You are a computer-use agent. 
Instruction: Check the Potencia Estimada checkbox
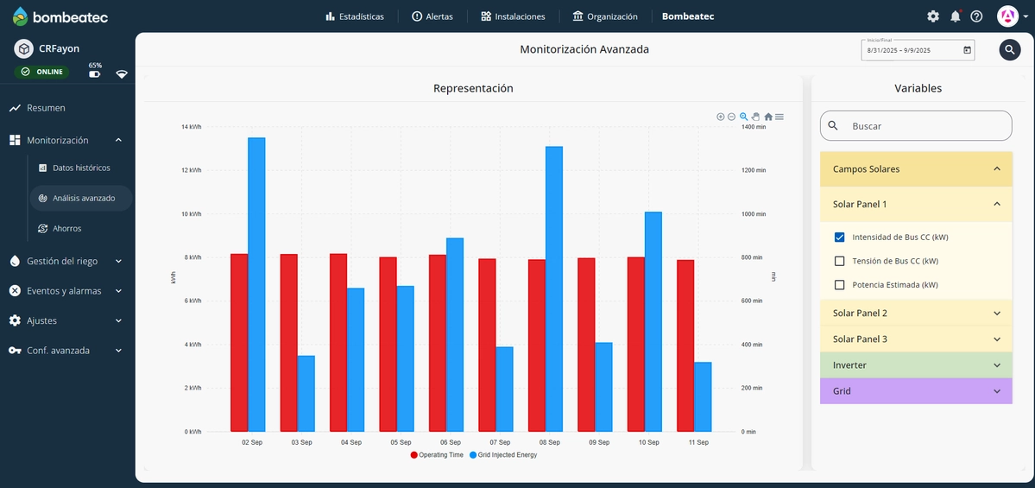coord(839,285)
